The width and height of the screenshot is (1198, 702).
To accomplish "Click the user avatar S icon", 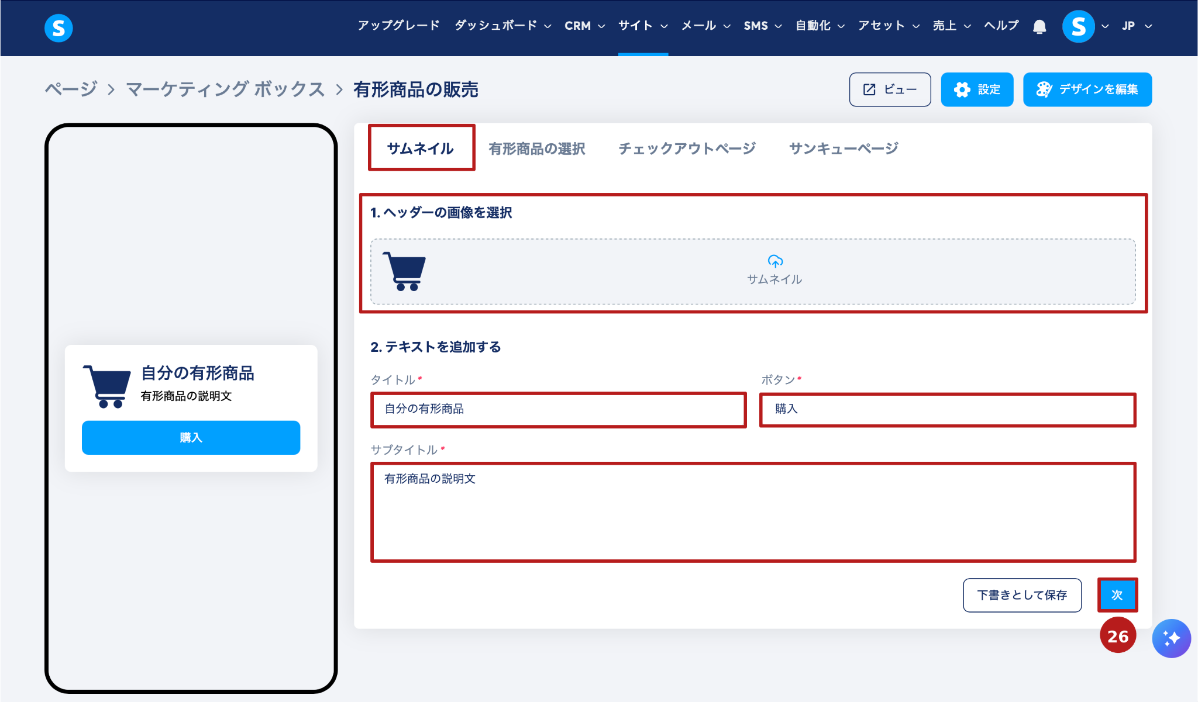I will 1078,26.
